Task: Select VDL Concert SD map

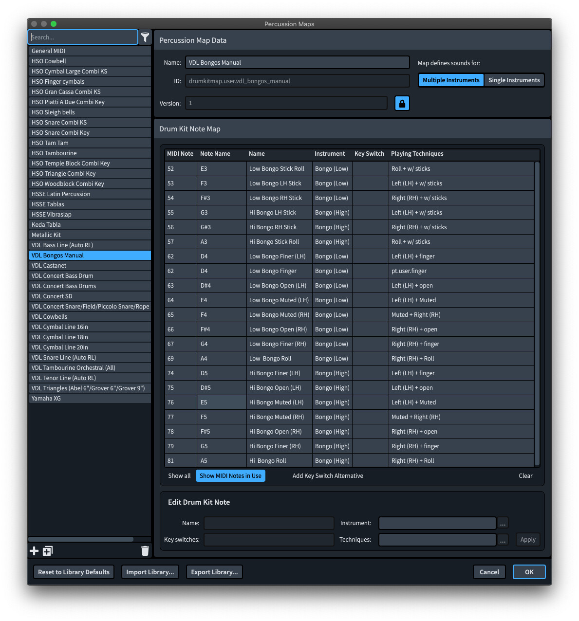Action: pyautogui.click(x=90, y=296)
